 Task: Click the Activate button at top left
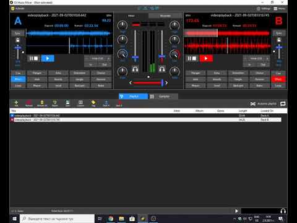[18, 9]
